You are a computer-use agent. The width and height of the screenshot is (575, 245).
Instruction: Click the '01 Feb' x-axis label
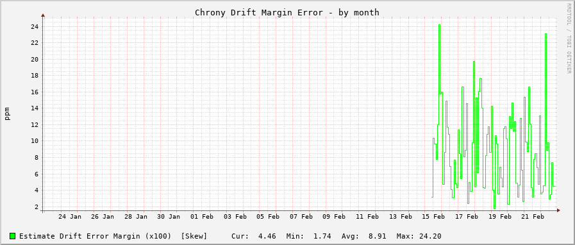tap(202, 217)
